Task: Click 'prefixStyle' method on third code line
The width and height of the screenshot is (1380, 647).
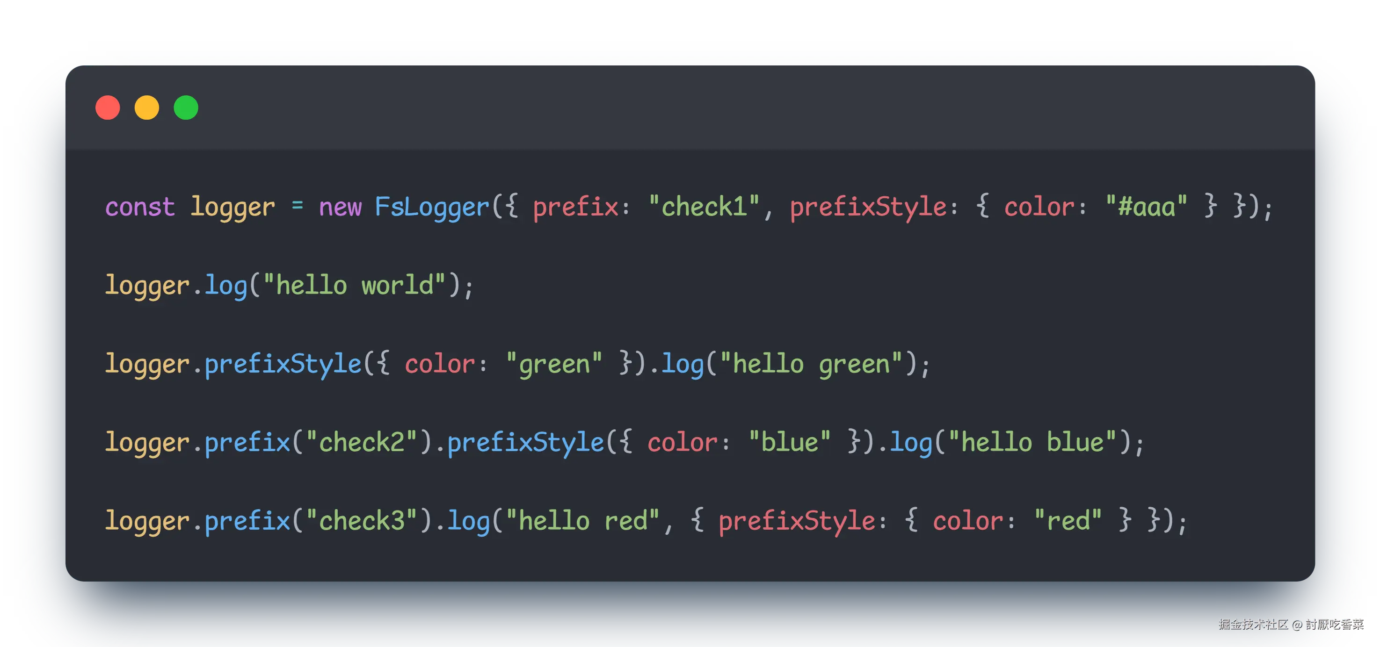Action: (x=283, y=364)
